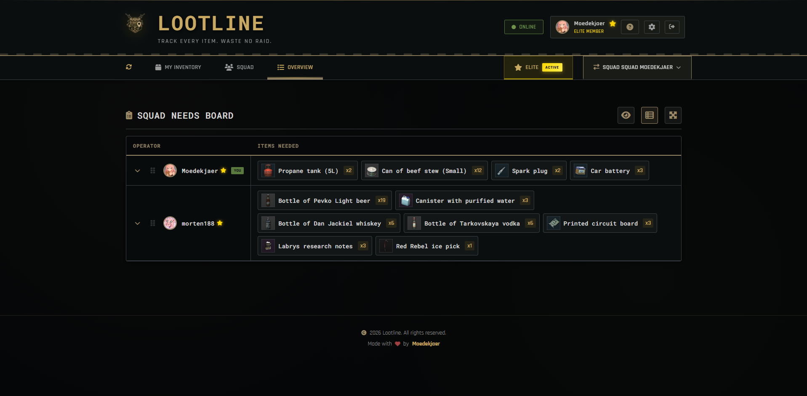
Task: Select the table view icon
Action: (x=649, y=115)
